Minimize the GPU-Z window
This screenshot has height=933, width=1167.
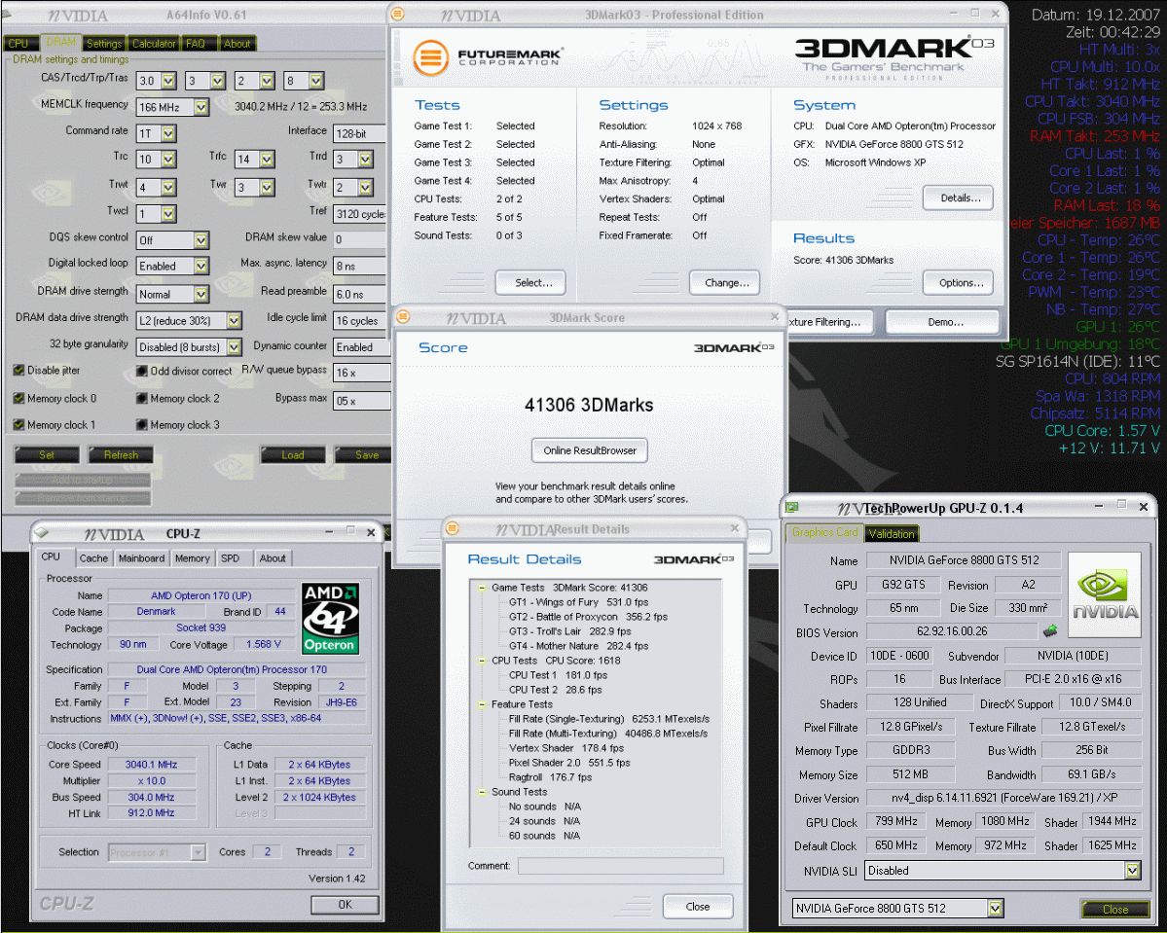pos(1099,506)
